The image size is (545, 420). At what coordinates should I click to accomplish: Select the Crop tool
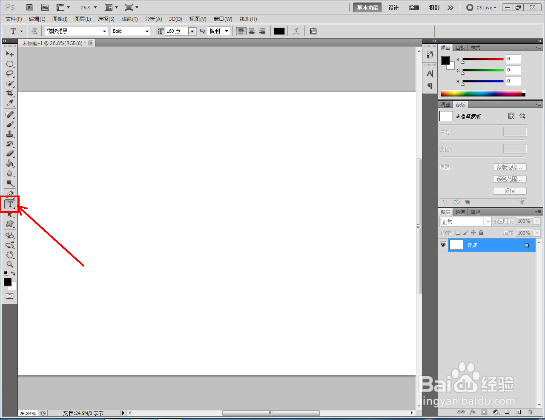[x=10, y=93]
